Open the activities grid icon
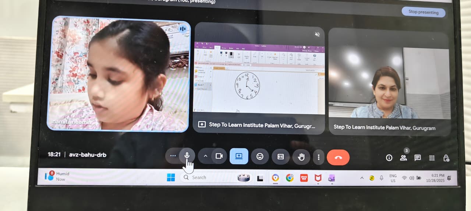The image size is (471, 211). pos(432,158)
